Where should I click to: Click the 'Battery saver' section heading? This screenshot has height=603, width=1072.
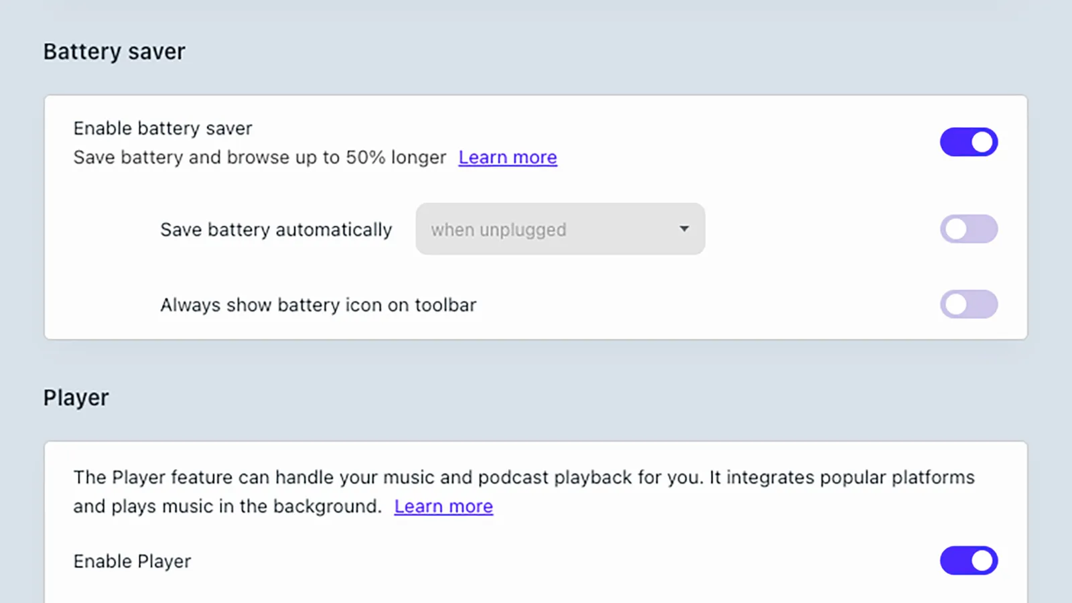(114, 51)
